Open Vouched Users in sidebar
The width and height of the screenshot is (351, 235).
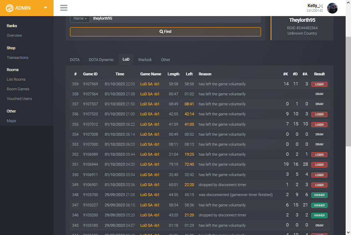(x=19, y=99)
